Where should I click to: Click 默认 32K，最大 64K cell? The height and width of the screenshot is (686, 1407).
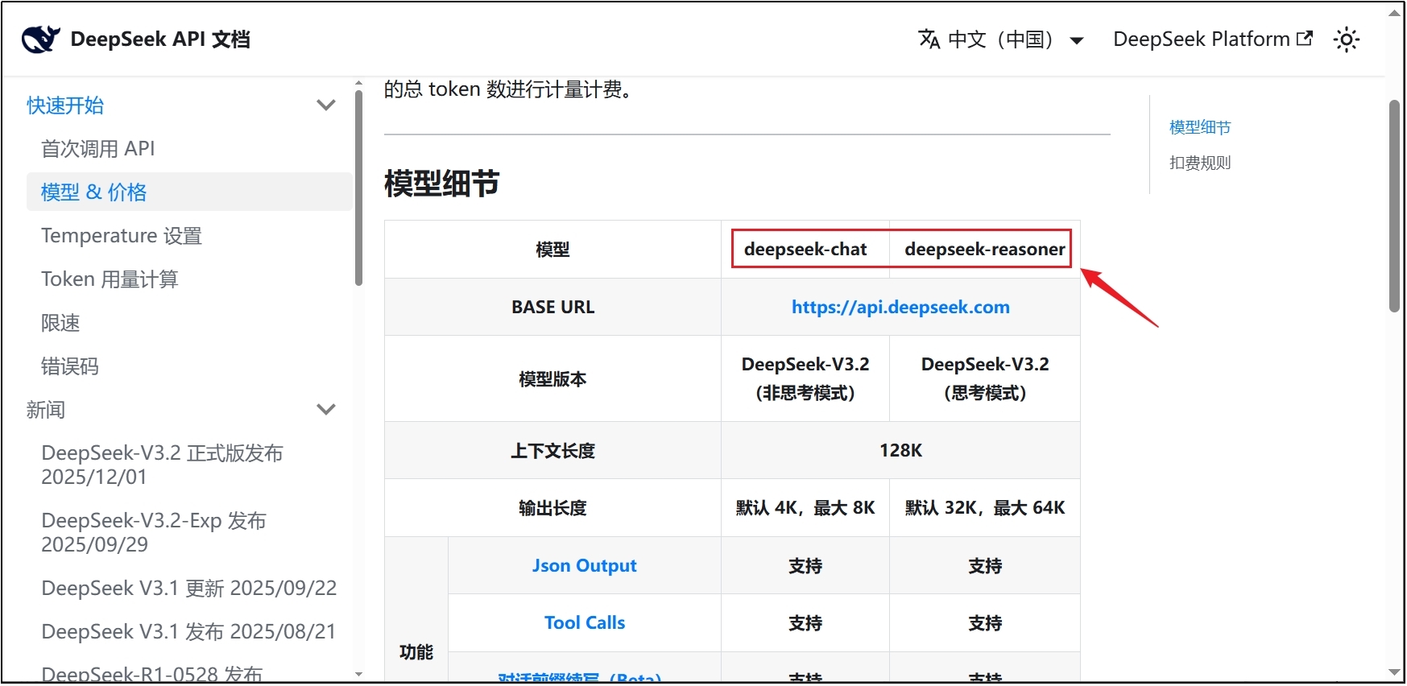[x=984, y=507]
